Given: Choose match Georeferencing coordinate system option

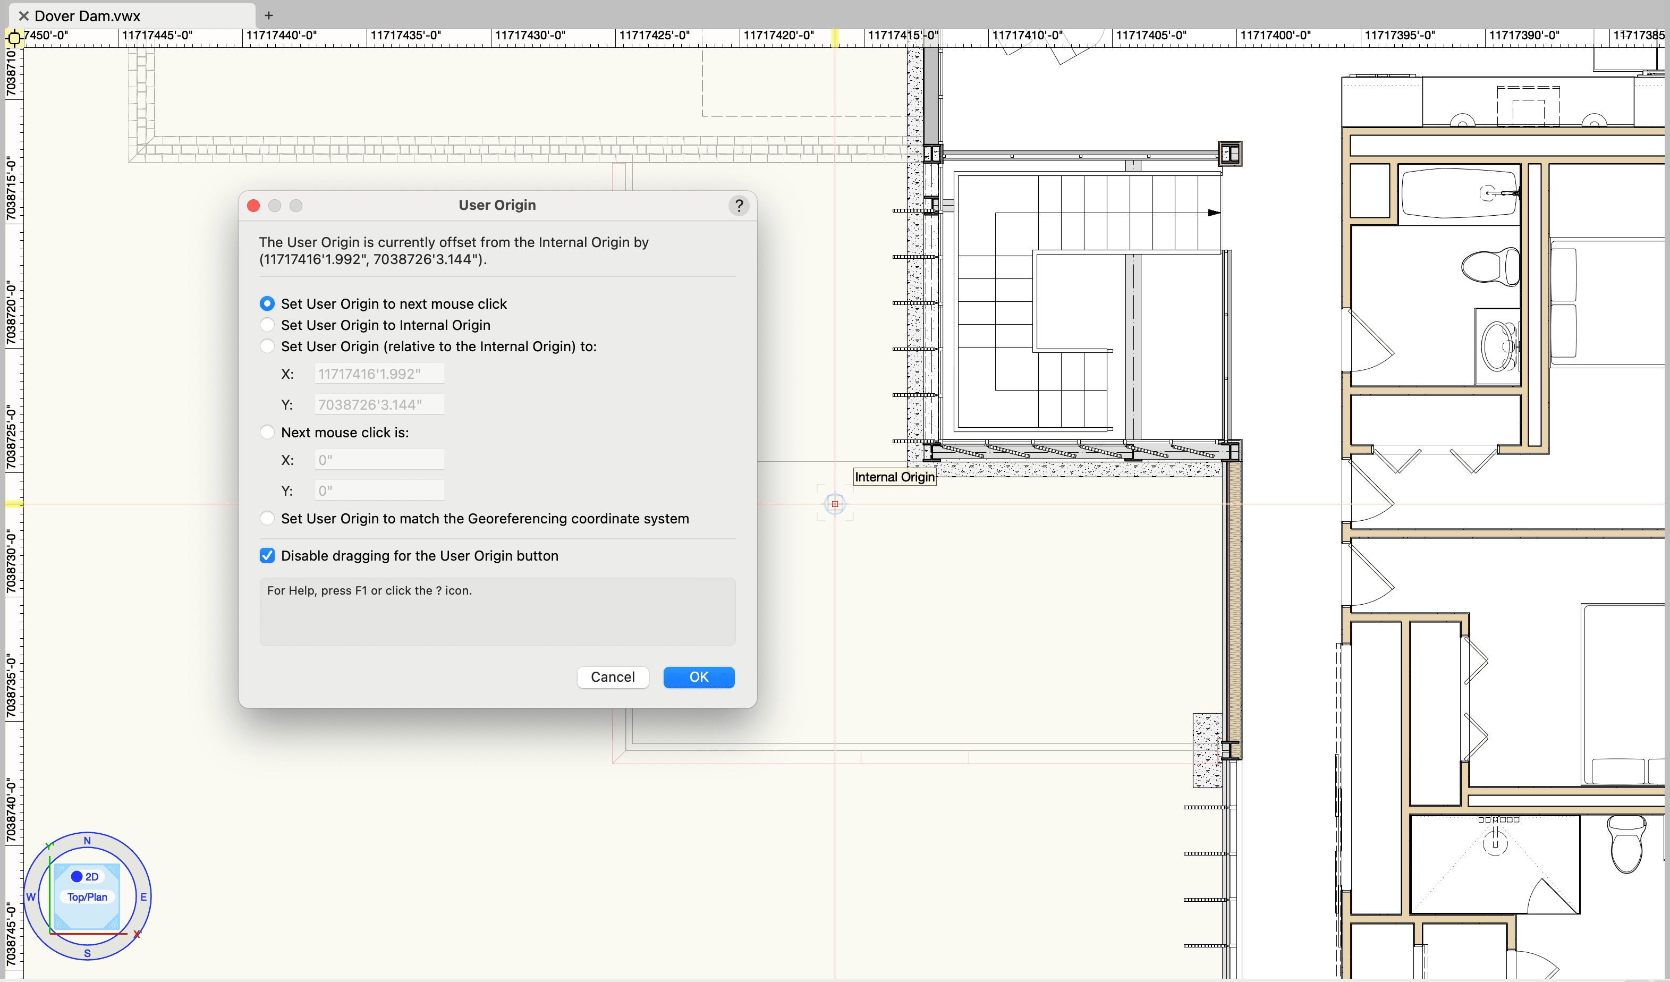Looking at the screenshot, I should click(267, 518).
